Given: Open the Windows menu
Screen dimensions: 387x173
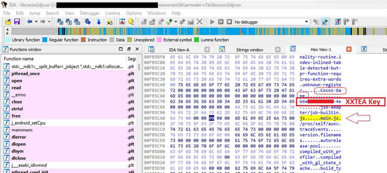Looking at the screenshot, I should pyautogui.click(x=157, y=13).
